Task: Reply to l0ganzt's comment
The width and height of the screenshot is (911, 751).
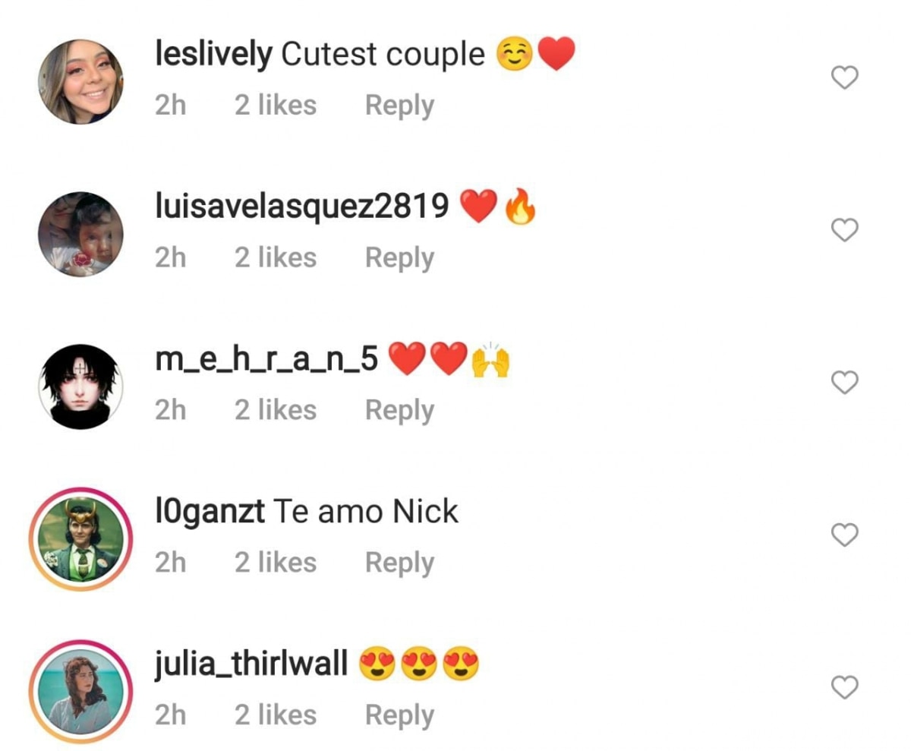Action: (x=399, y=563)
